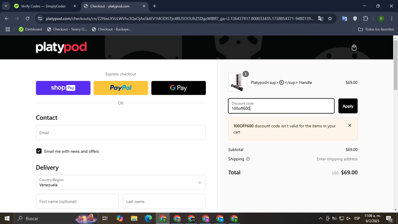Open the shipping info help icon

point(248,159)
